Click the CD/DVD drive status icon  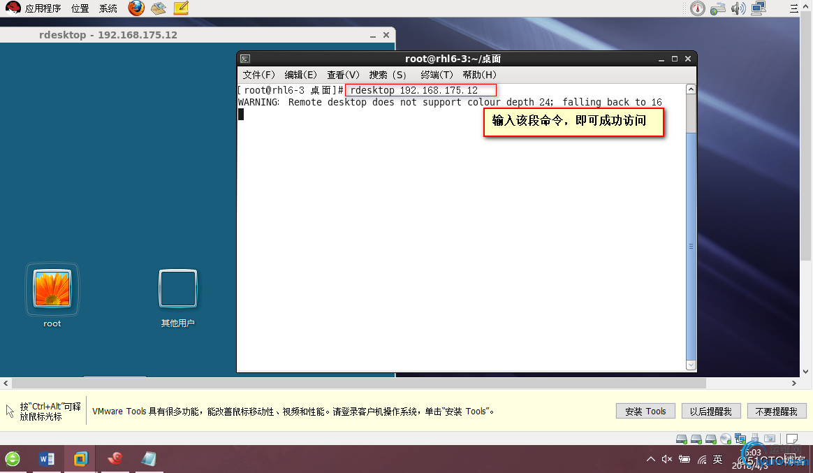point(726,439)
